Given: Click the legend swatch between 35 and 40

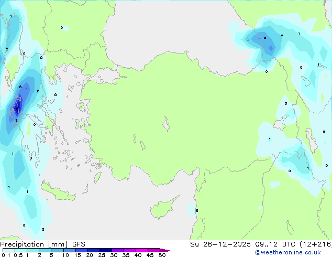Looking at the screenshot, I should tap(129, 250).
